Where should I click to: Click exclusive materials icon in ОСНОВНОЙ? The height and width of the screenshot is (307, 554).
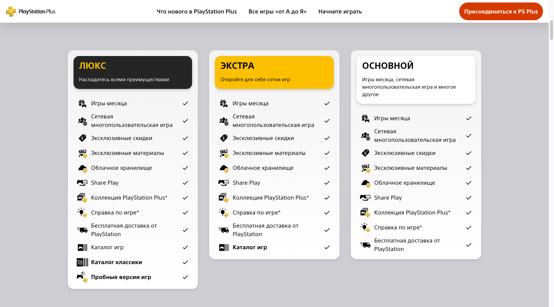tap(365, 168)
